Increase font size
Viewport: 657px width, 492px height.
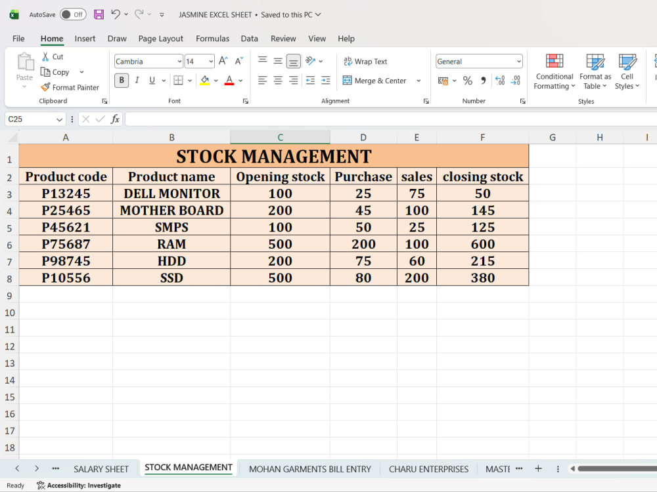223,61
